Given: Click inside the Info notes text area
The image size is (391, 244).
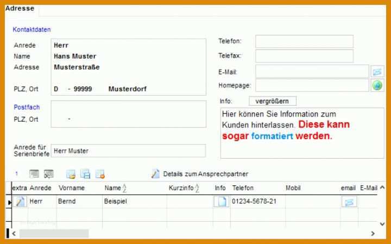Looking at the screenshot, I should (x=302, y=133).
